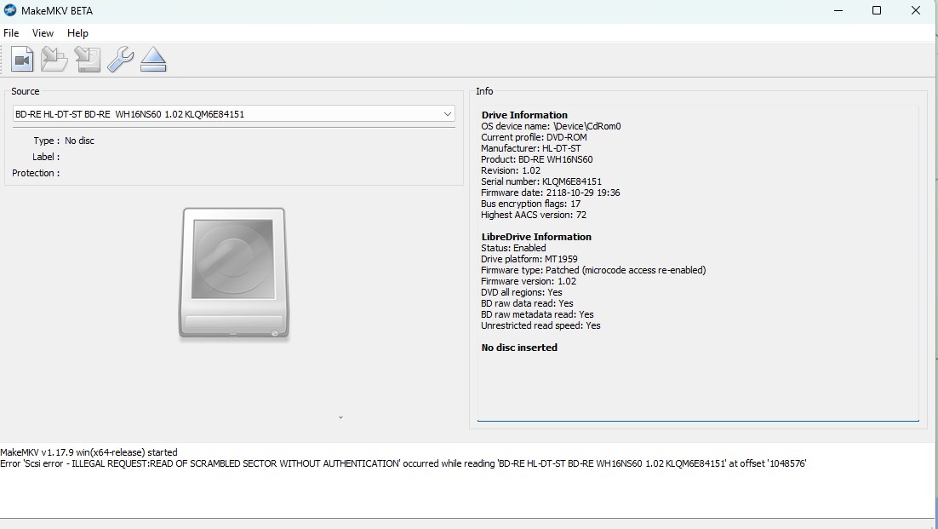Click the 'Drive platform: MT1959' line

point(529,259)
